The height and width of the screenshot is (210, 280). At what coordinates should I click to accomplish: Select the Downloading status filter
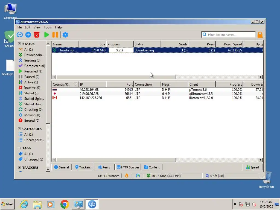[34, 55]
